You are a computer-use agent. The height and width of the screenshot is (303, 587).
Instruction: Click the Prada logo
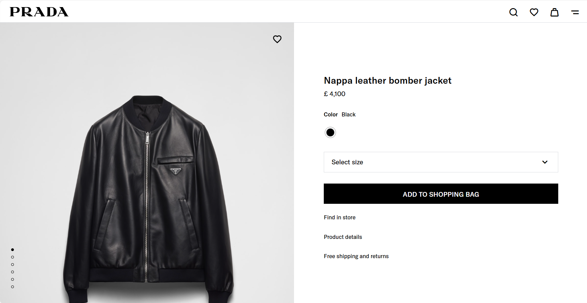click(x=39, y=12)
